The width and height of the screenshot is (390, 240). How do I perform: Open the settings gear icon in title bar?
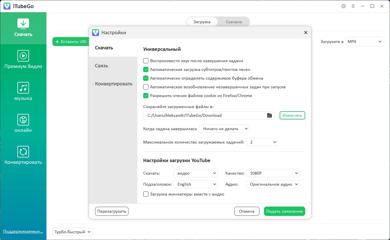(344, 6)
